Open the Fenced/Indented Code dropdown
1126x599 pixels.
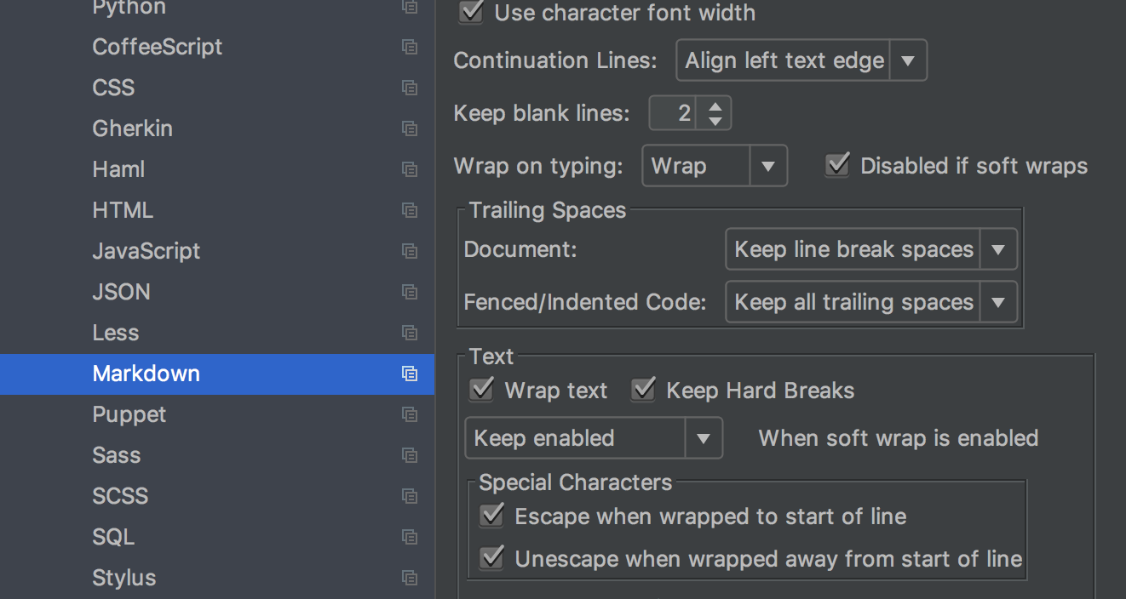tap(998, 301)
